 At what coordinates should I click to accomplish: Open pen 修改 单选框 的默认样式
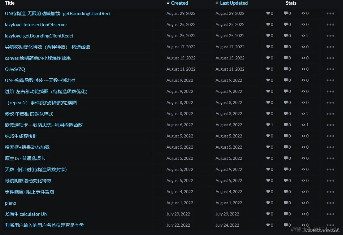point(29,114)
